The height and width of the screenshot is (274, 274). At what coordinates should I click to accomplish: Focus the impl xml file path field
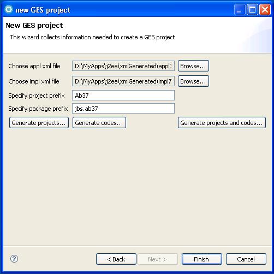tap(123, 81)
